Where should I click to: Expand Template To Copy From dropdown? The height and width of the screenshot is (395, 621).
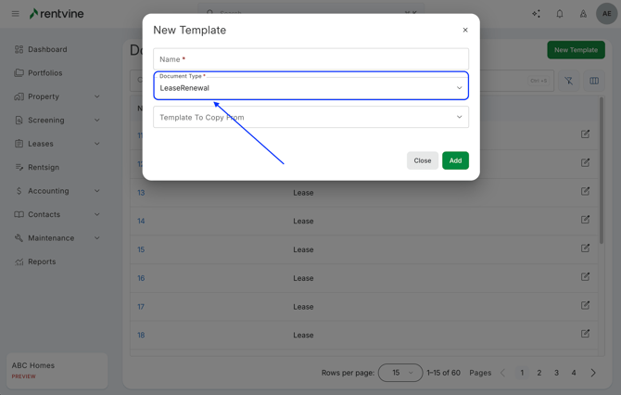click(x=310, y=118)
